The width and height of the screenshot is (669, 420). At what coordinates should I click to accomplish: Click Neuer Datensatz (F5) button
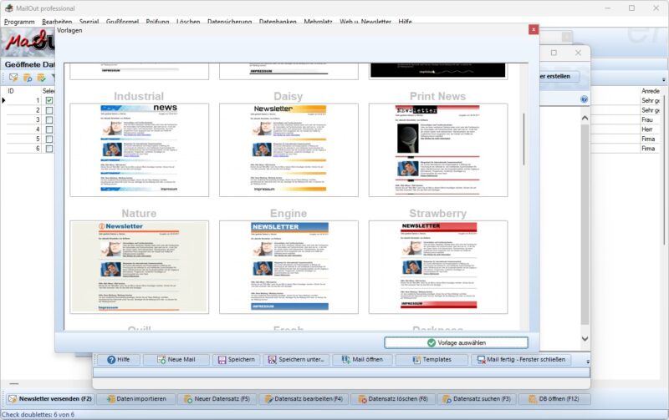coord(217,399)
